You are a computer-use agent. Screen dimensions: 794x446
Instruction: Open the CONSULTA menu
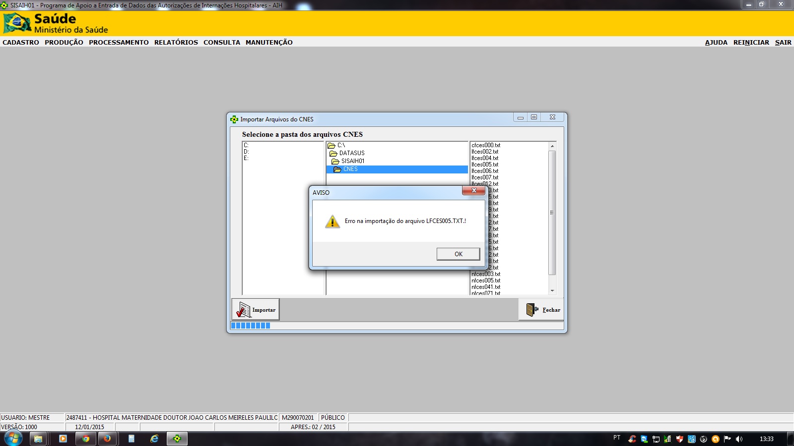222,43
